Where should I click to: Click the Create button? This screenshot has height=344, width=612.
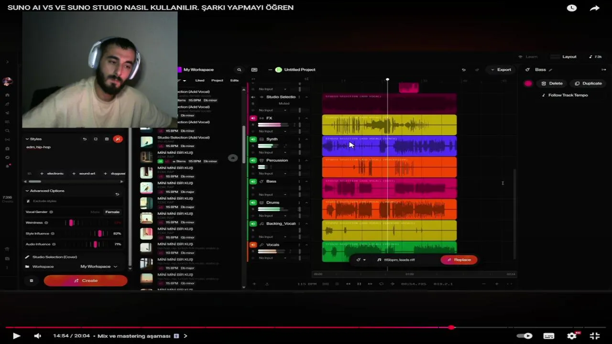(86, 280)
